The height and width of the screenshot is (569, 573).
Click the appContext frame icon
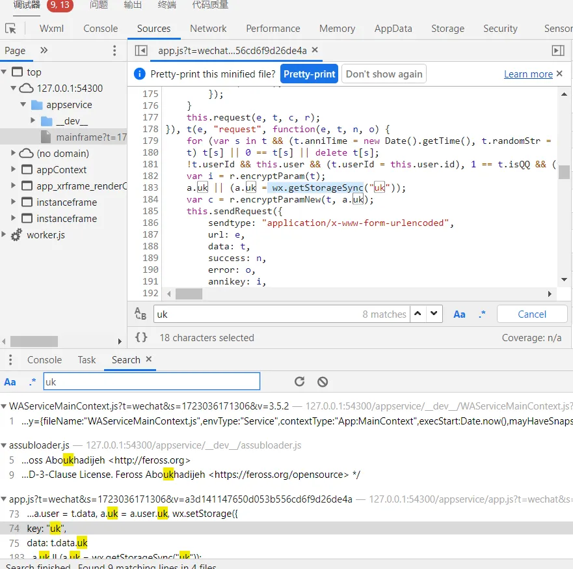click(27, 170)
